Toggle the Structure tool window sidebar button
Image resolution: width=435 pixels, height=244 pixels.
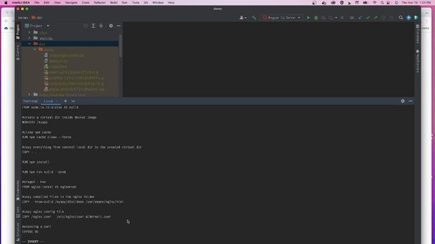[18, 231]
